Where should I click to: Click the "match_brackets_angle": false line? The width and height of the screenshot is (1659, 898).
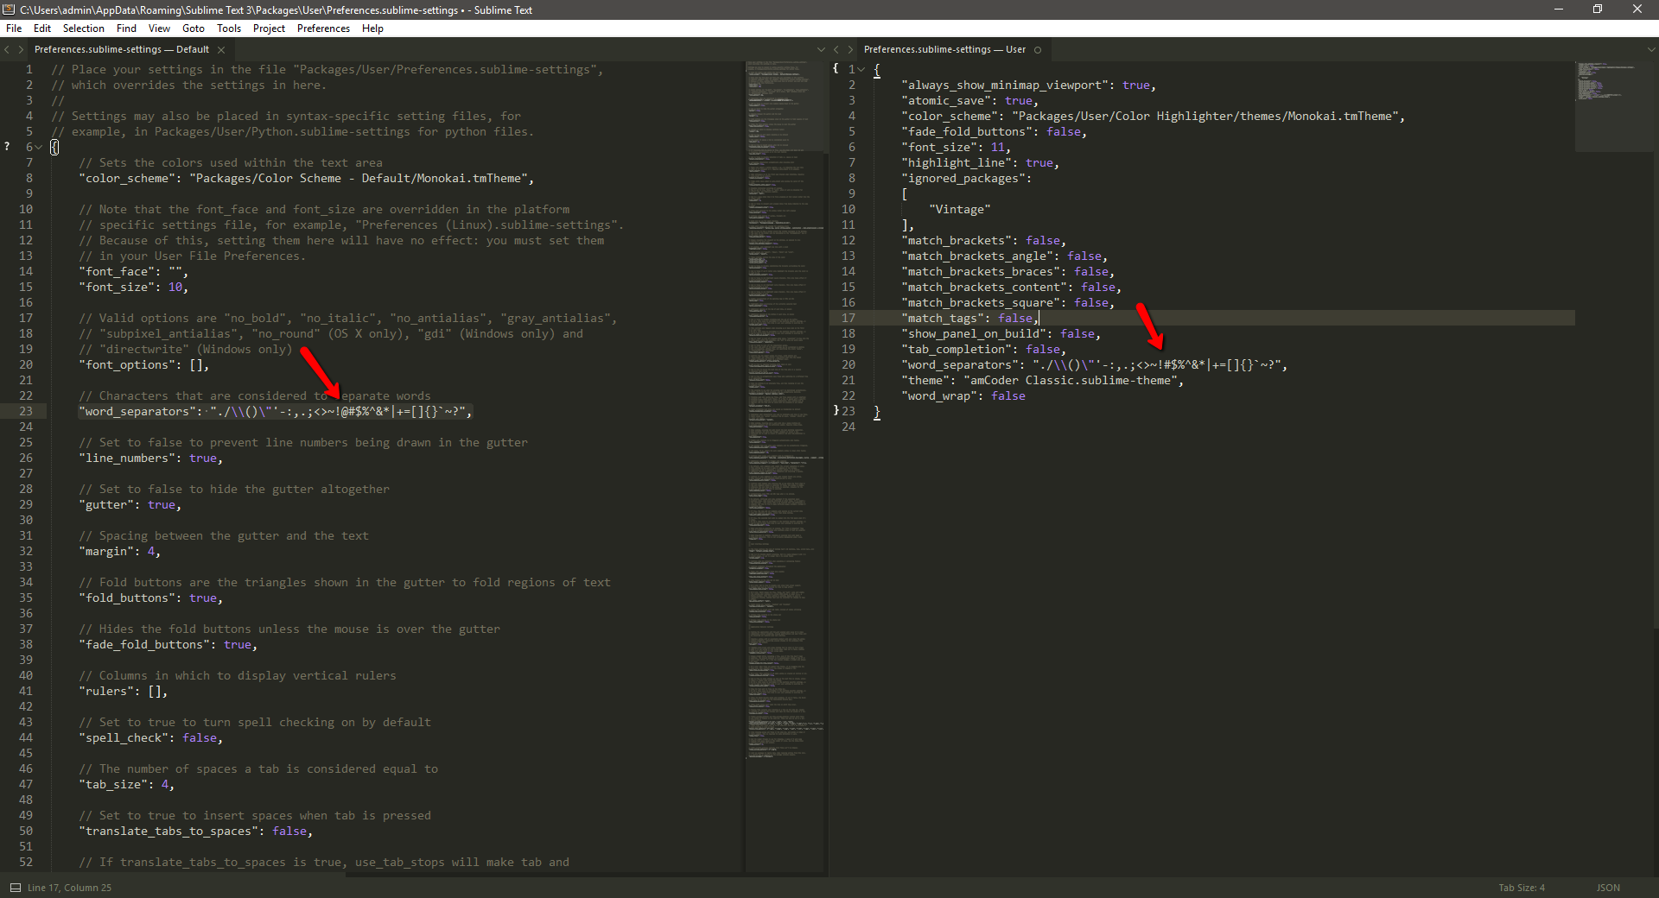pos(1004,256)
